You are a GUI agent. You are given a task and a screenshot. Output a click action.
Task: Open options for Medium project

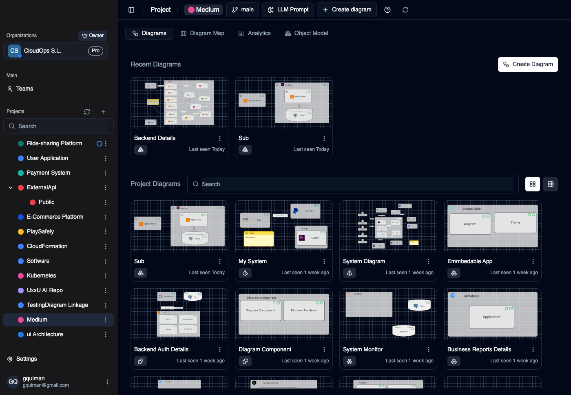tap(106, 320)
